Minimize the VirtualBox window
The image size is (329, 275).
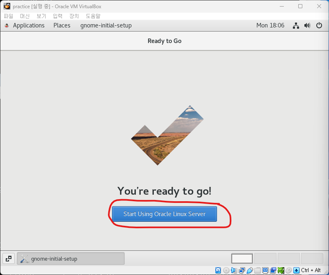(282, 6)
